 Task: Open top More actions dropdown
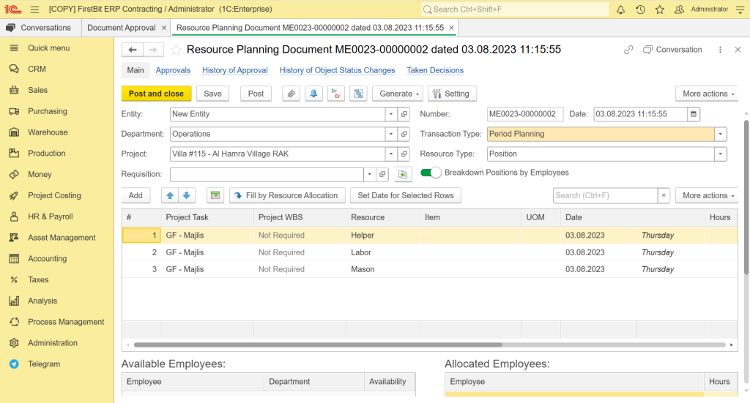click(x=707, y=94)
